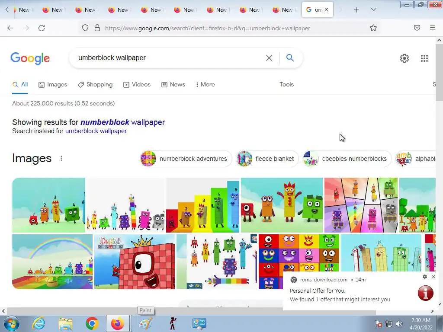Open File Explorer from the taskbar
This screenshot has height=332, width=443.
tap(65, 323)
